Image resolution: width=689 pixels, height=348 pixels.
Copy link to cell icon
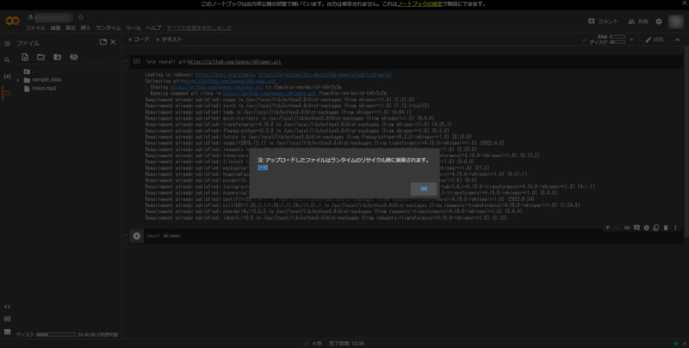coord(627,228)
